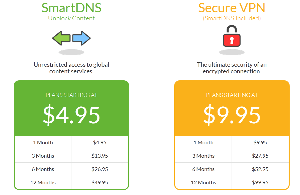The image size is (300, 195).
Task: Choose the VPN 3 Months plan
Action: pos(232,156)
